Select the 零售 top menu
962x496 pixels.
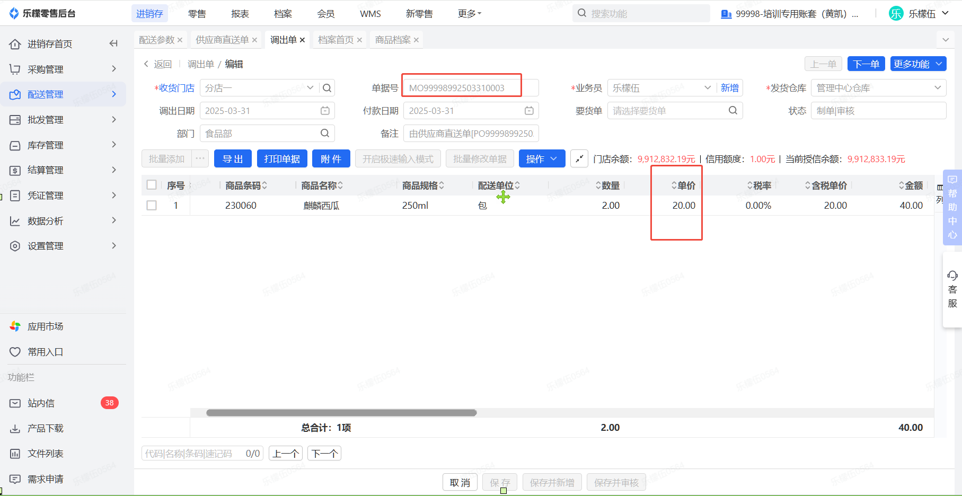pos(197,14)
